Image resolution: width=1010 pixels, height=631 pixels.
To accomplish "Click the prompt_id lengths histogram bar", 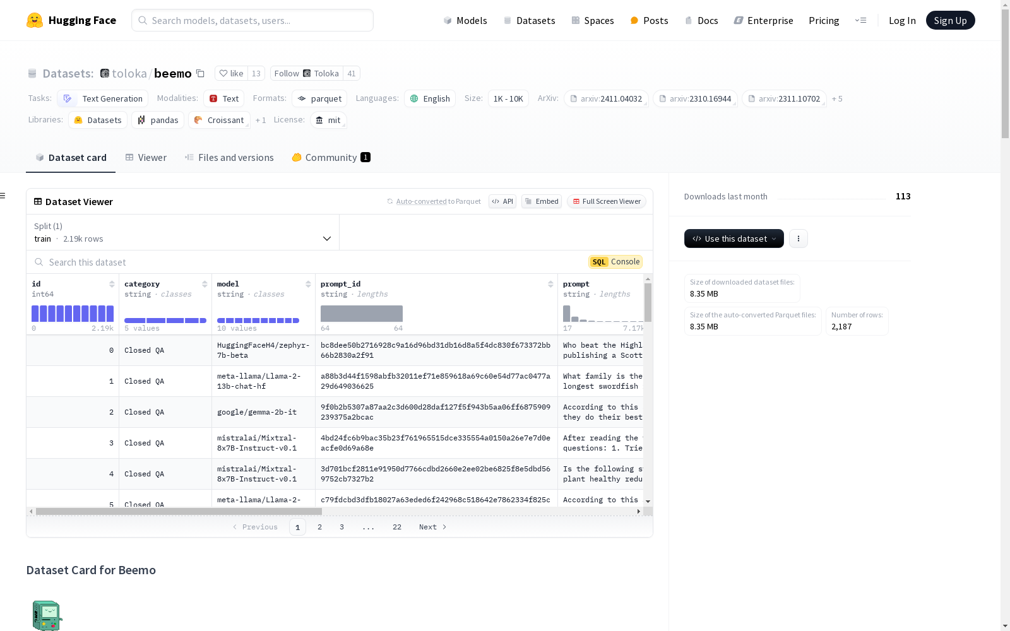I will click(362, 314).
